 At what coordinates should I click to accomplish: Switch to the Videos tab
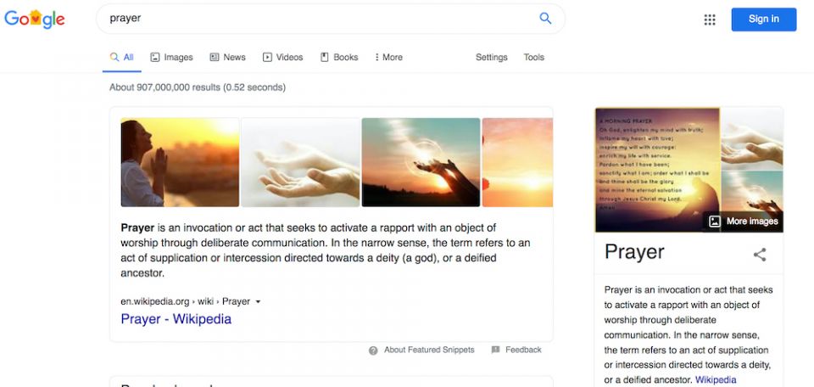(x=282, y=57)
